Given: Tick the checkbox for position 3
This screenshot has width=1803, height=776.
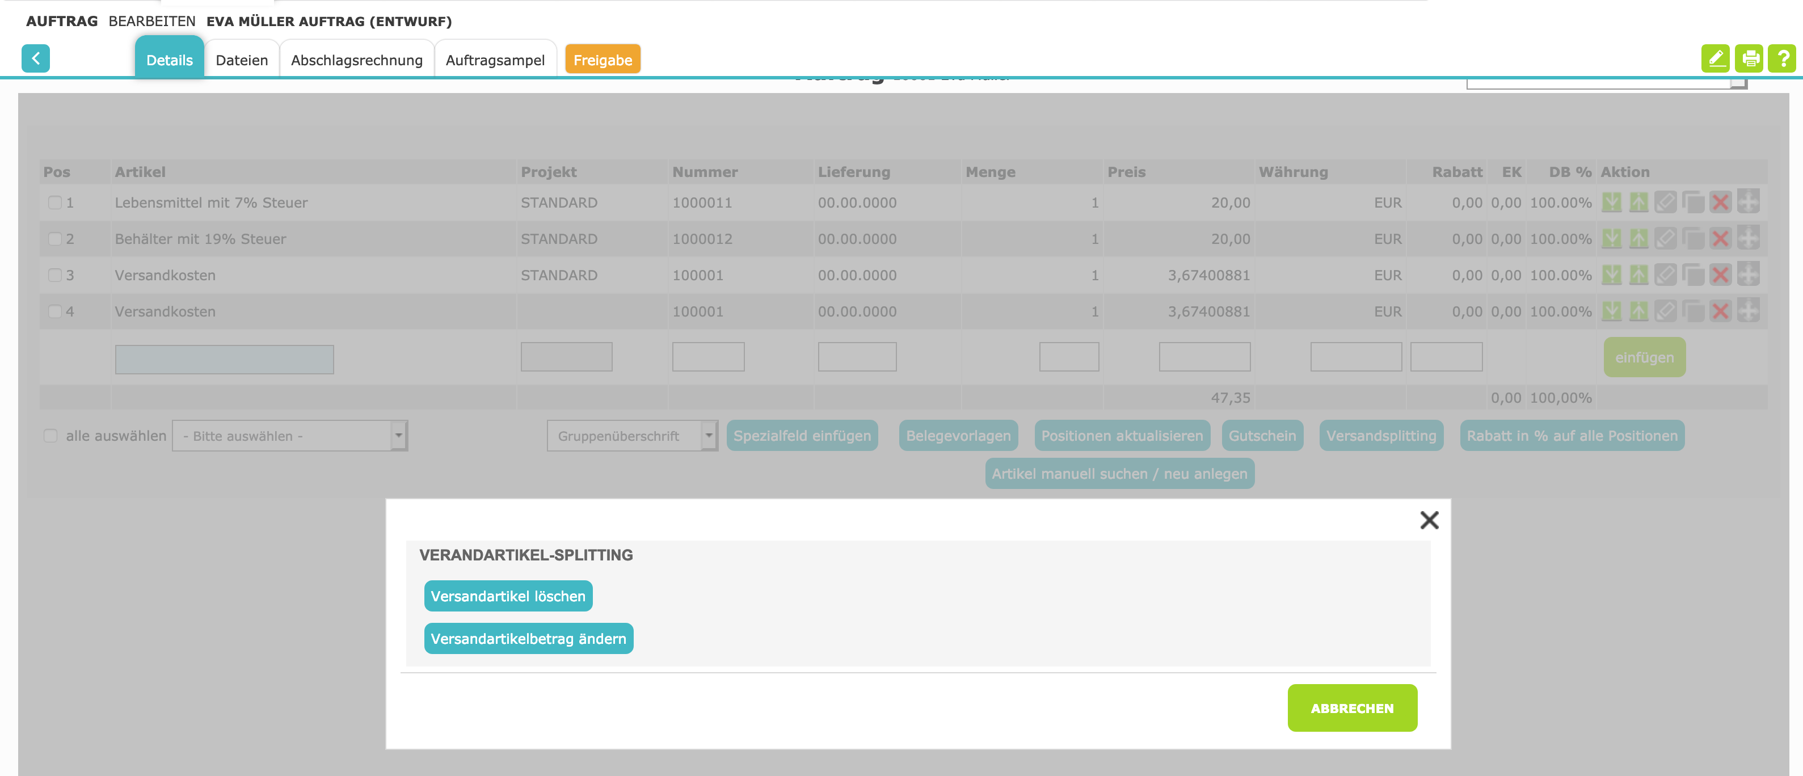Looking at the screenshot, I should (x=54, y=275).
